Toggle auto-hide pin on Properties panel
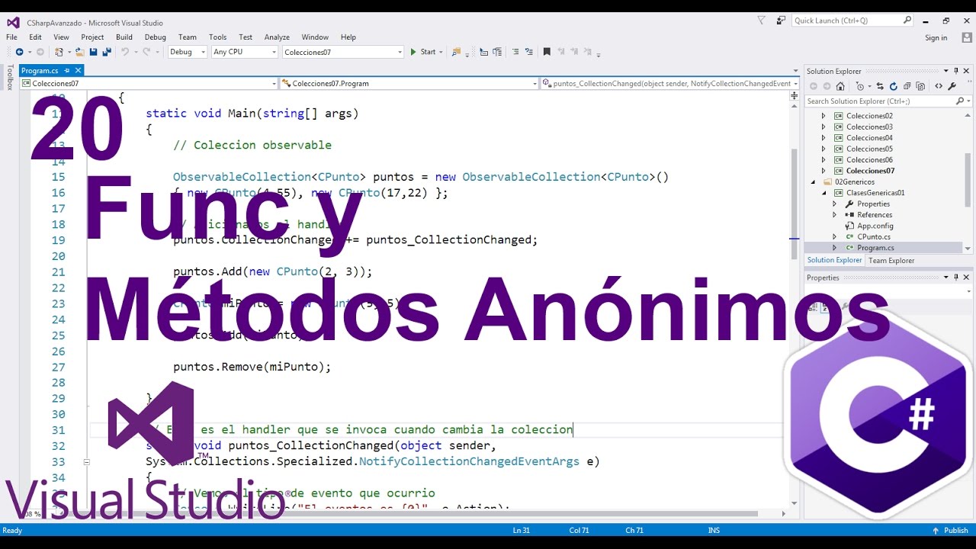 [956, 278]
